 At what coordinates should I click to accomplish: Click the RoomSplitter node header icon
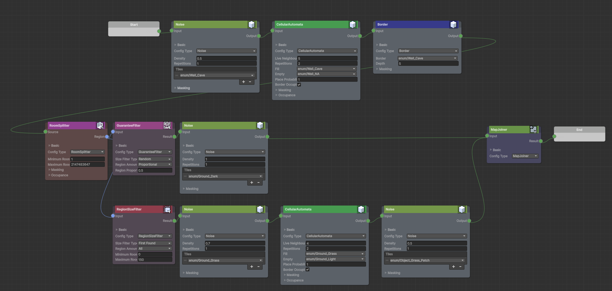(100, 125)
